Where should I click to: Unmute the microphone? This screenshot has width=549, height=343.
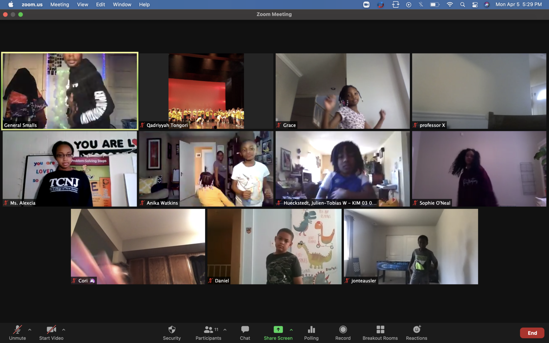(17, 333)
